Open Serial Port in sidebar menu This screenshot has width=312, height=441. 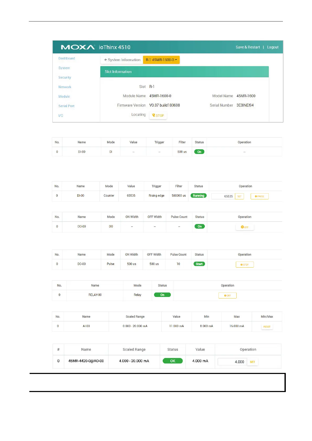tap(66, 106)
